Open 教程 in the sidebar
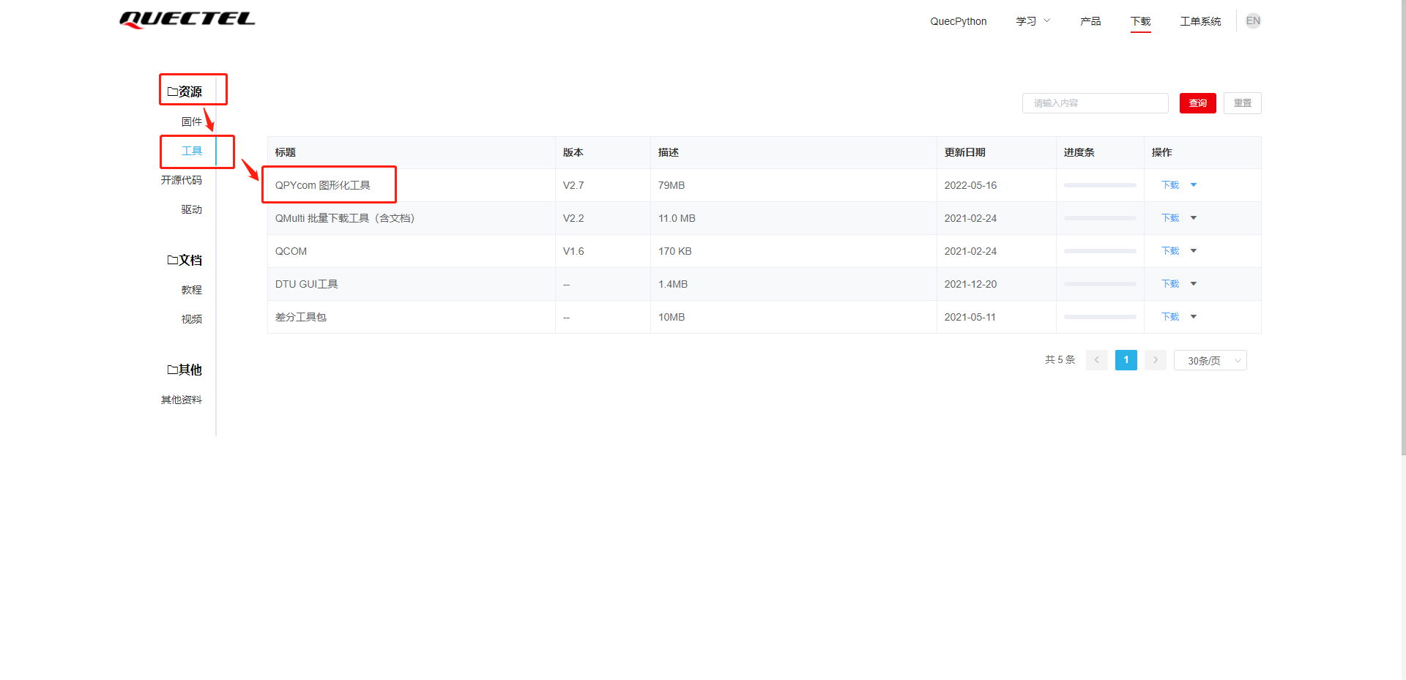The width and height of the screenshot is (1406, 680). pyautogui.click(x=192, y=290)
